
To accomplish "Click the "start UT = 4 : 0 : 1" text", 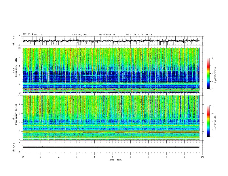I will click(139, 35).
